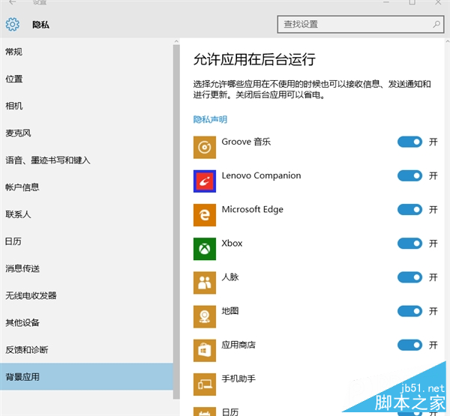Select the Lenovo Companion app icon
450x416 pixels.
(205, 181)
